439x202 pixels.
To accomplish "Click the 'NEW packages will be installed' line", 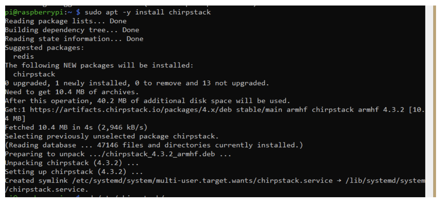I will click(x=99, y=65).
